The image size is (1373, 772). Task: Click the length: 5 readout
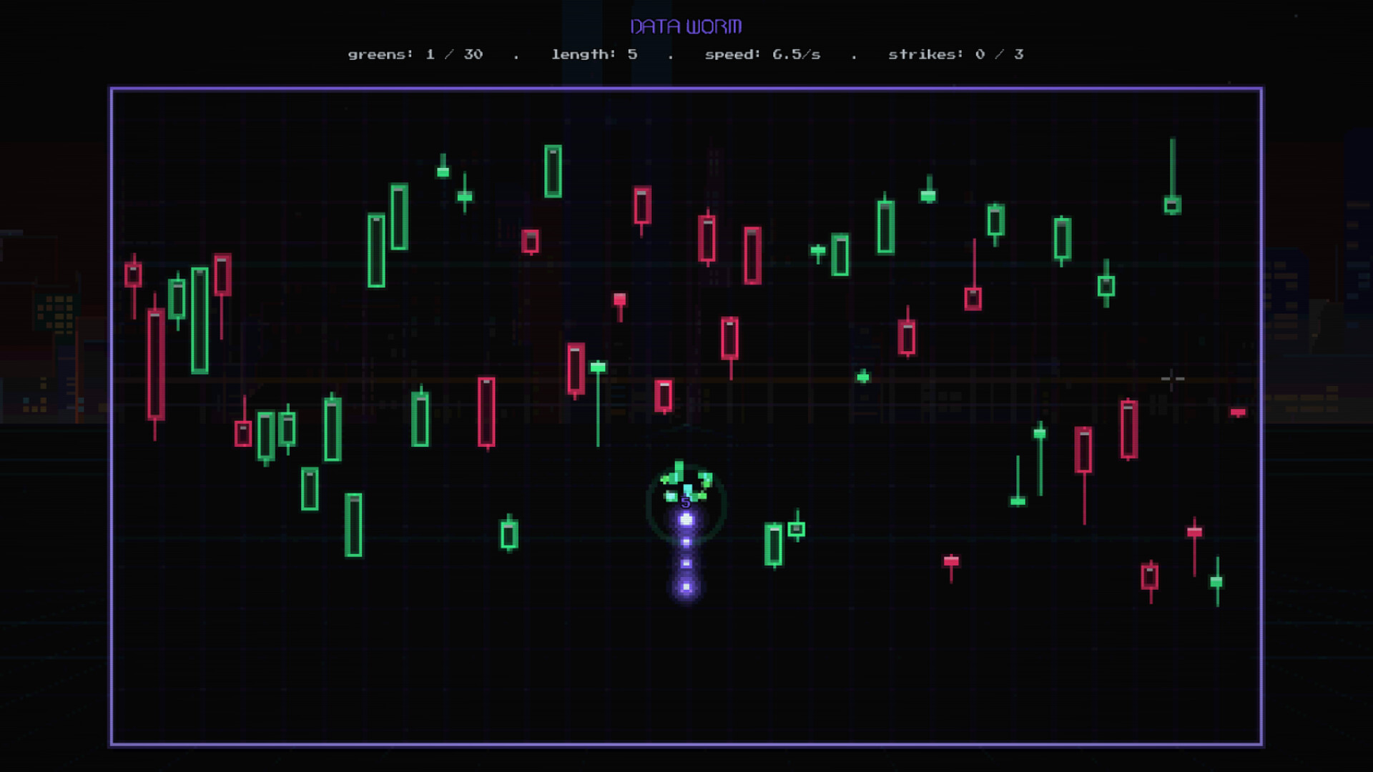pyautogui.click(x=594, y=54)
